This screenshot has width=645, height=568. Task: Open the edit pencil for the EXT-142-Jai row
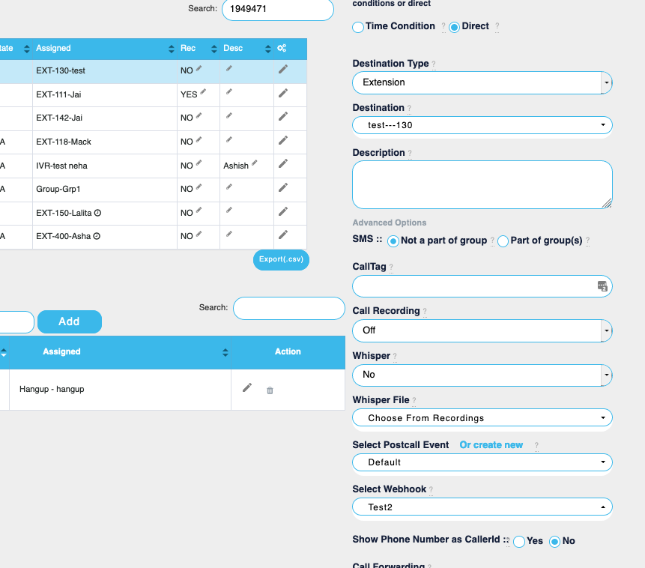point(283,117)
